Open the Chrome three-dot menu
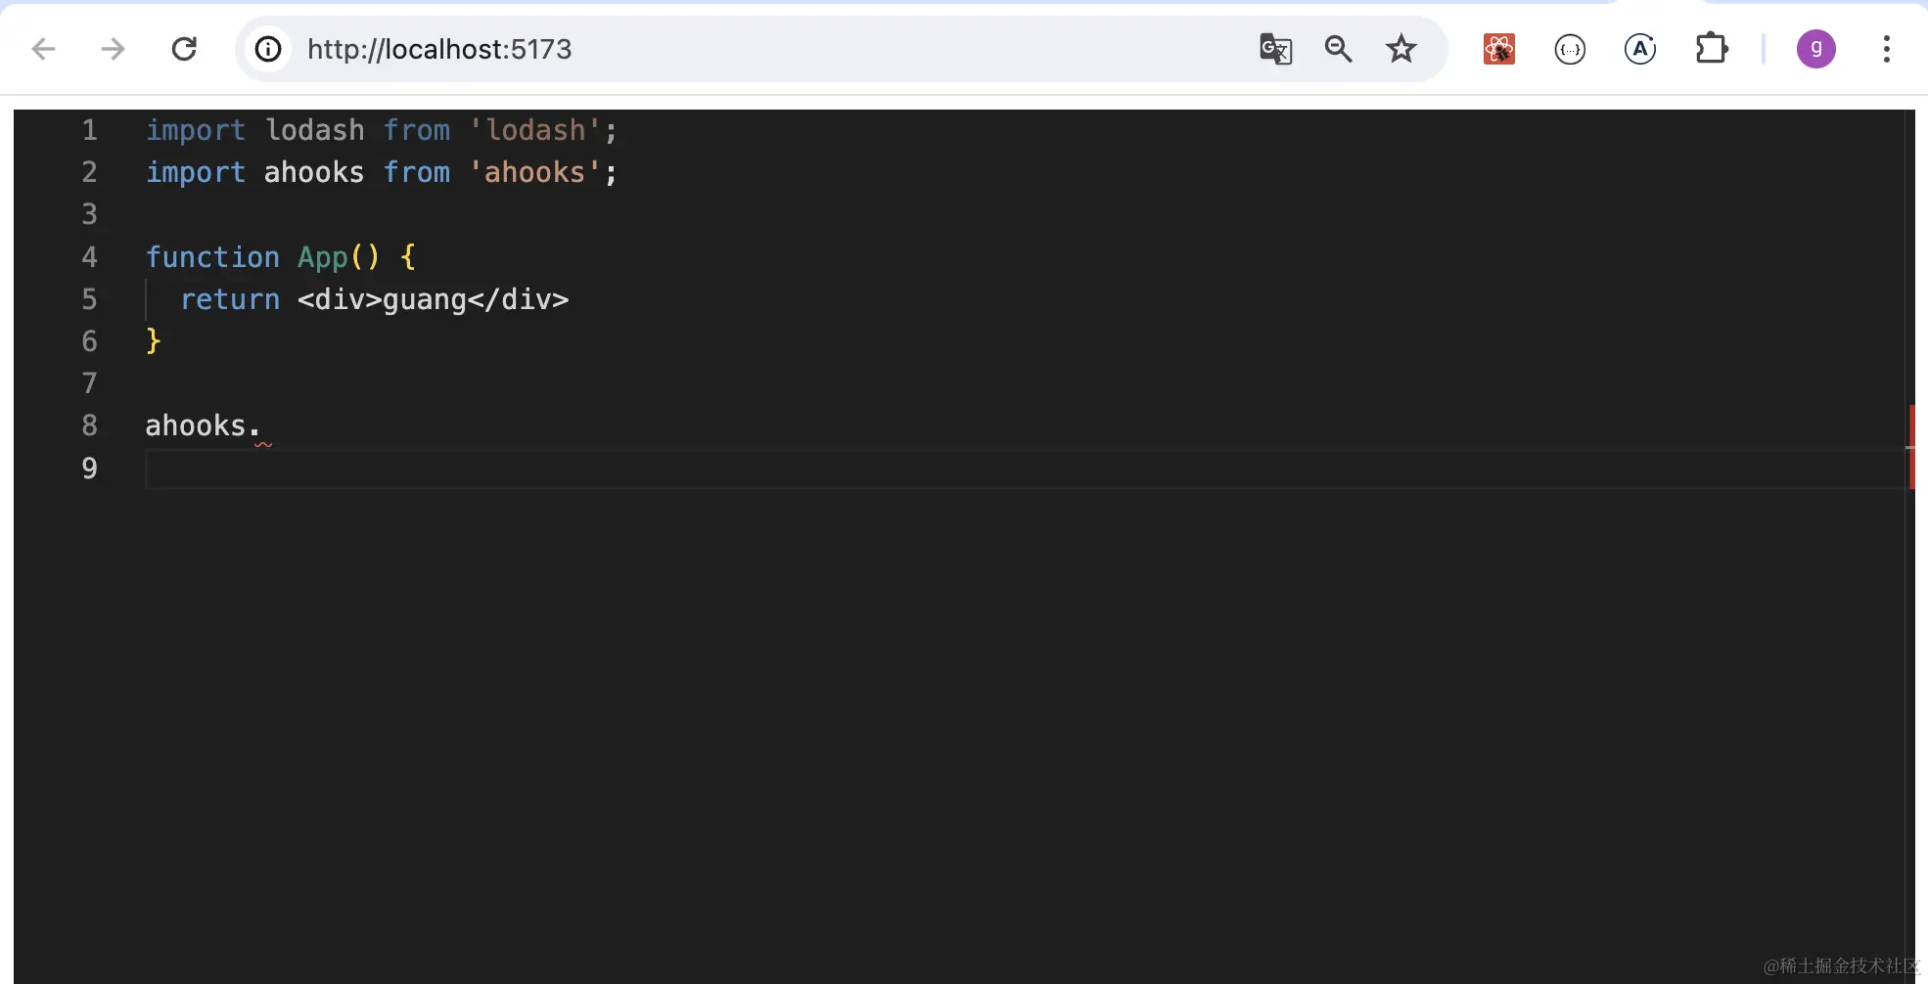The height and width of the screenshot is (984, 1928). tap(1887, 49)
